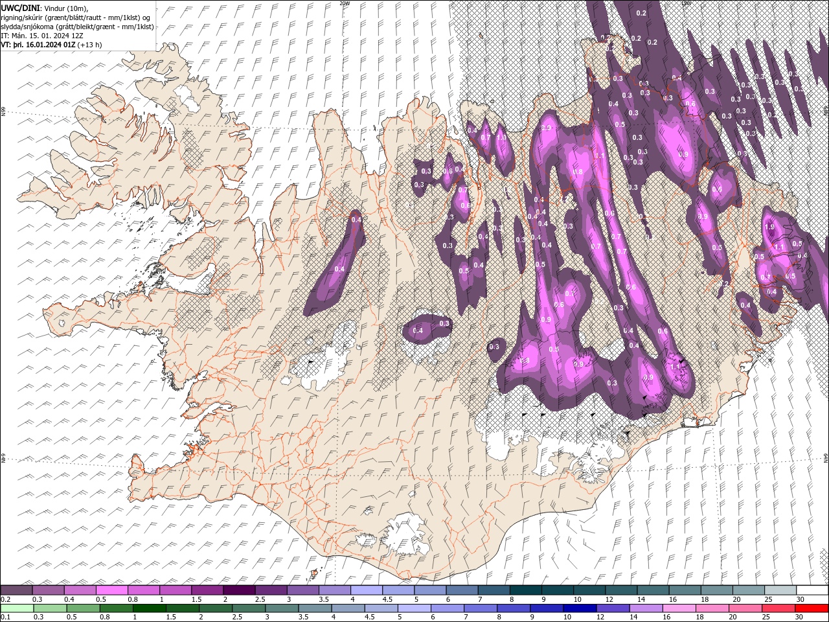Screen dimensions: 829x622
Task: Click the 1.0 precipitation value on the map
Action: coord(501,137)
